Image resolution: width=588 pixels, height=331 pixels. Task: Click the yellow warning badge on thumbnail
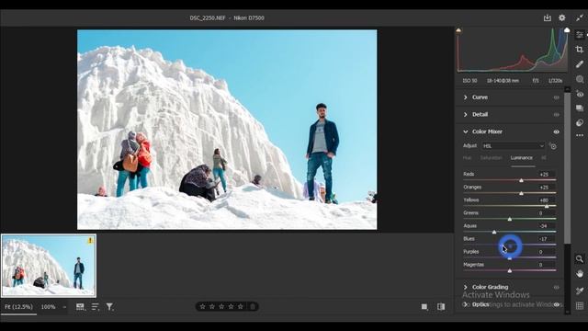(x=90, y=241)
